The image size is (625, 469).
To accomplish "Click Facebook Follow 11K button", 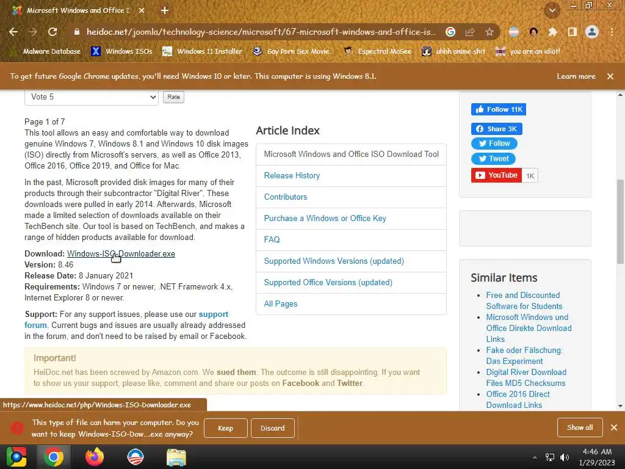I will [498, 109].
